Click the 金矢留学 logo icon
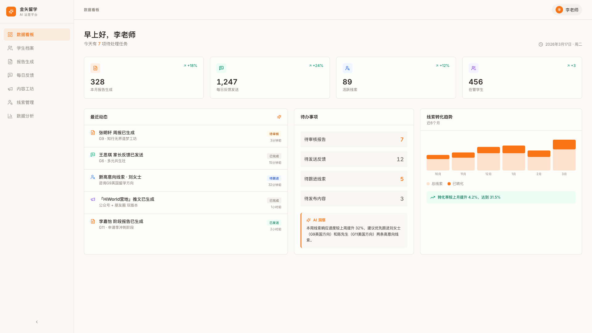592x333 pixels. pos(11,12)
